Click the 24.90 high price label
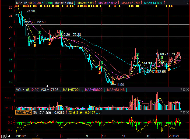Screen dimensions: 190x139 (x=31, y=11)
